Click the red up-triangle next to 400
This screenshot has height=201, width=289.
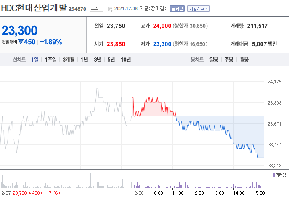point(29,193)
